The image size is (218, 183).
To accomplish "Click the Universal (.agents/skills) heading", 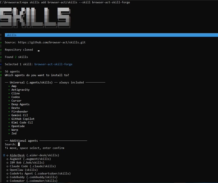I will [x=31, y=83].
